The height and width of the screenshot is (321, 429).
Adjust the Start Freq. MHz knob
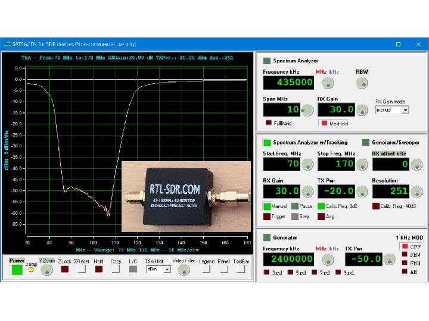(x=307, y=164)
